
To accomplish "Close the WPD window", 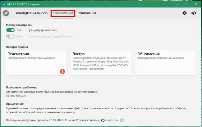I will 196,4.
